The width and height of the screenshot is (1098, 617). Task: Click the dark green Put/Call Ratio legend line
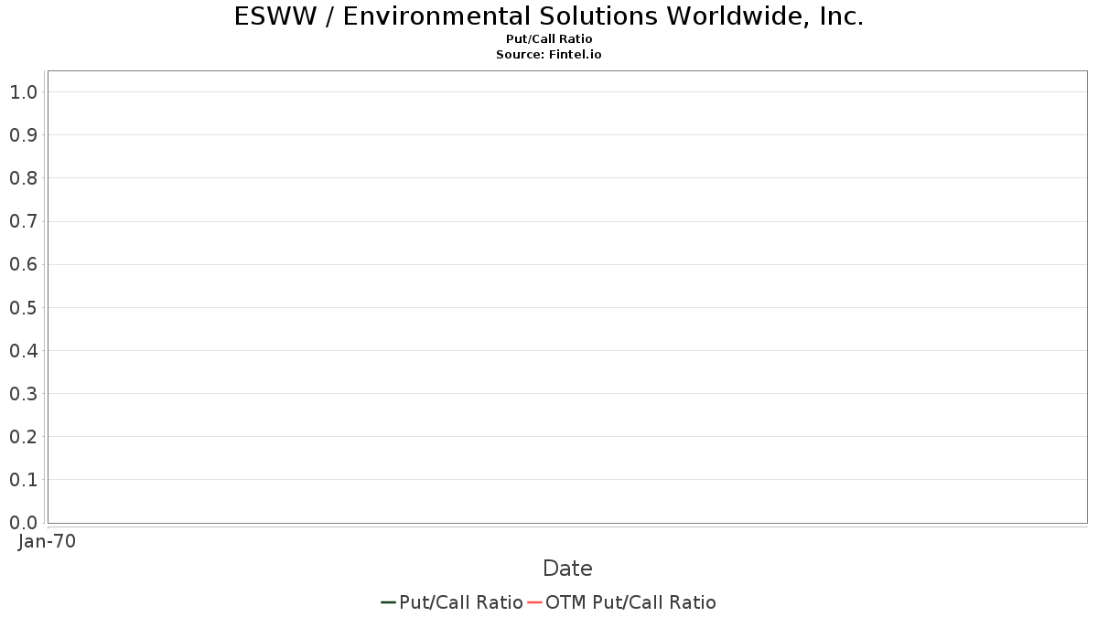tap(388, 602)
